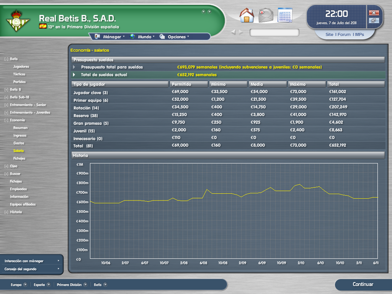Open the Primera División breadcrumb arrow

click(85, 284)
